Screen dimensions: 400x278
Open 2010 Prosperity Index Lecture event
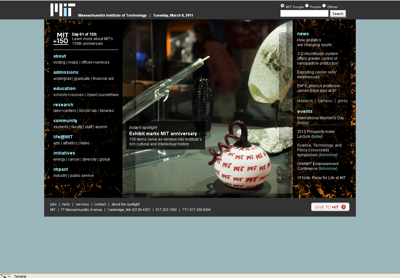[316, 134]
